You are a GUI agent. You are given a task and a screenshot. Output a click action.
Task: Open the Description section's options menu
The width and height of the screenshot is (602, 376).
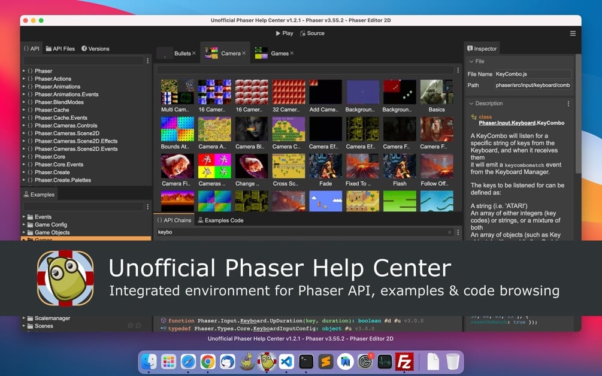[568, 104]
